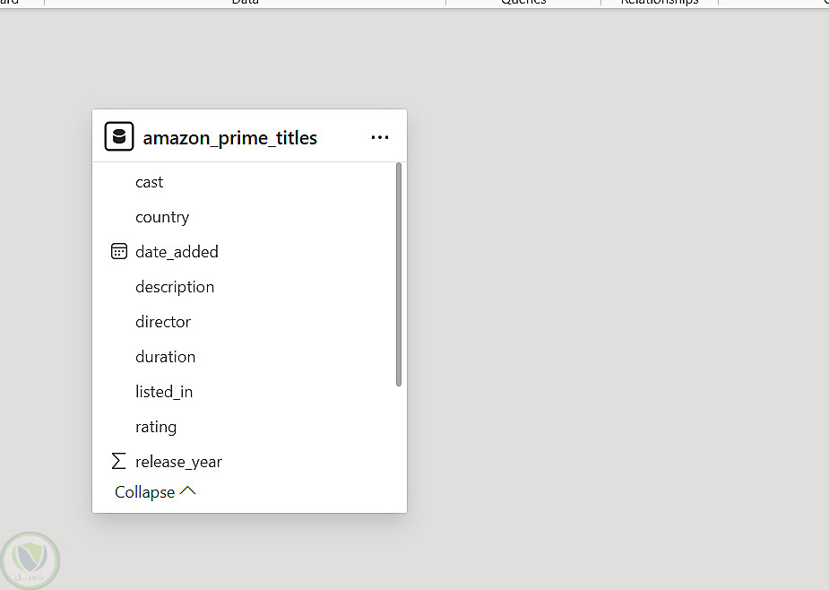Viewport: 829px width, 590px height.
Task: Click the Relationships ribbon group label
Action: [660, 3]
